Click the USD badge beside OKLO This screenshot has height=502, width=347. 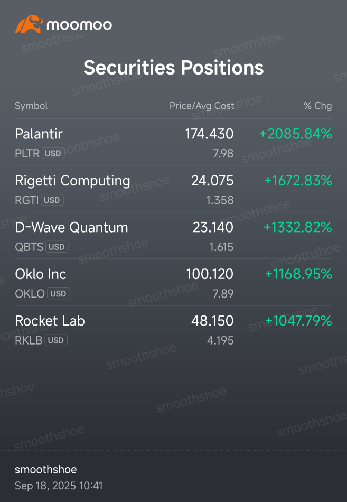point(59,294)
